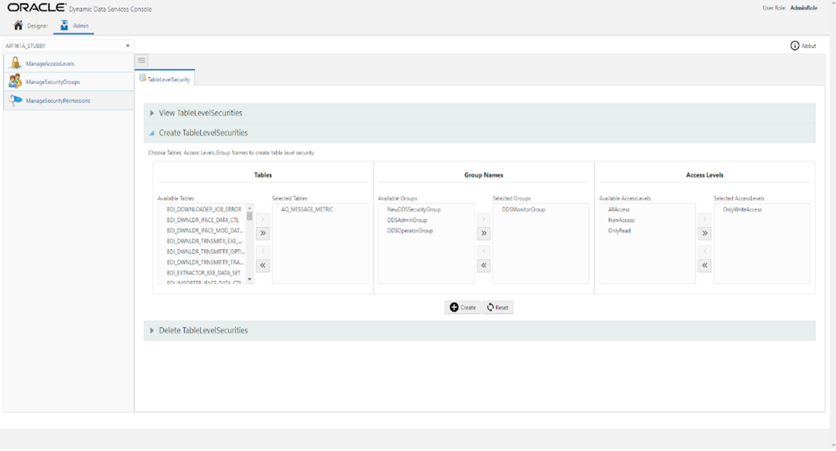Select BDI_DOWNLOADER_JOB_ERROR in Available Tables
Screen dimensions: 836x451
coord(203,208)
